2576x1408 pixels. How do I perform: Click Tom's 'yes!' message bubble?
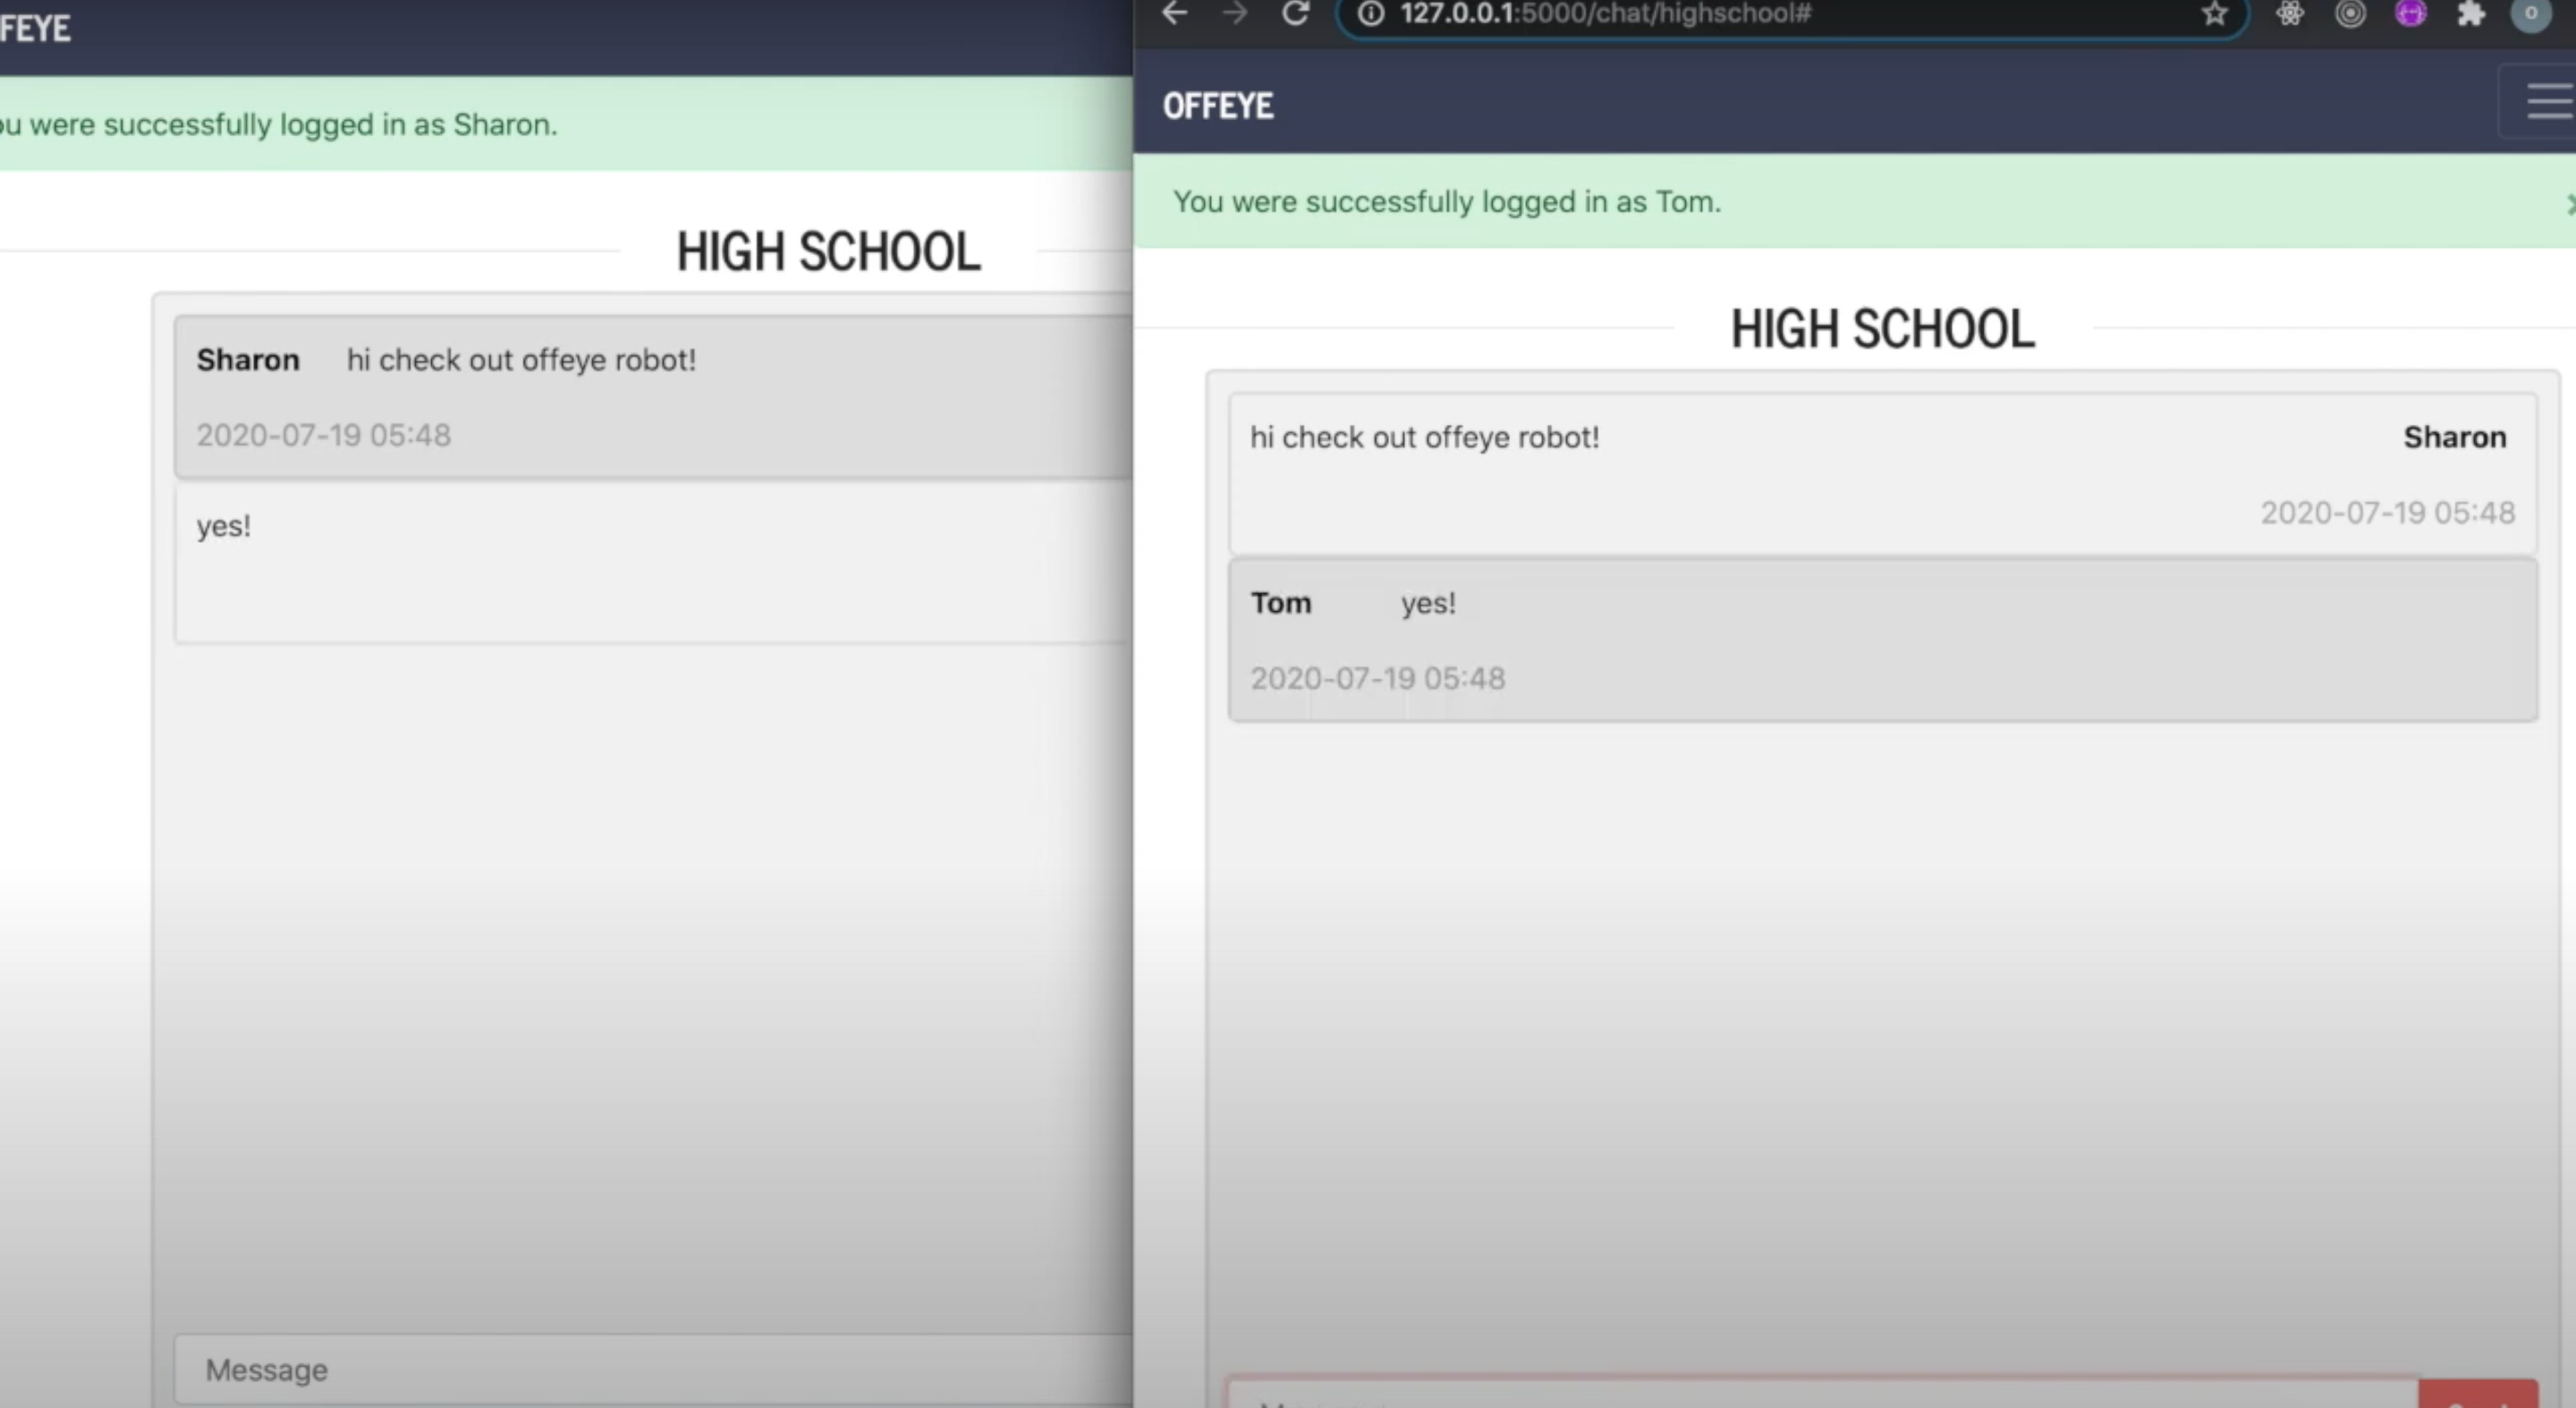[x=1882, y=640]
